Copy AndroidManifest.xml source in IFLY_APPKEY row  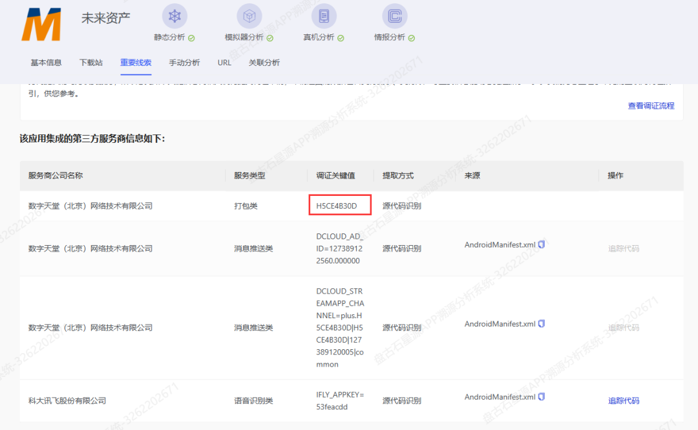[542, 396]
